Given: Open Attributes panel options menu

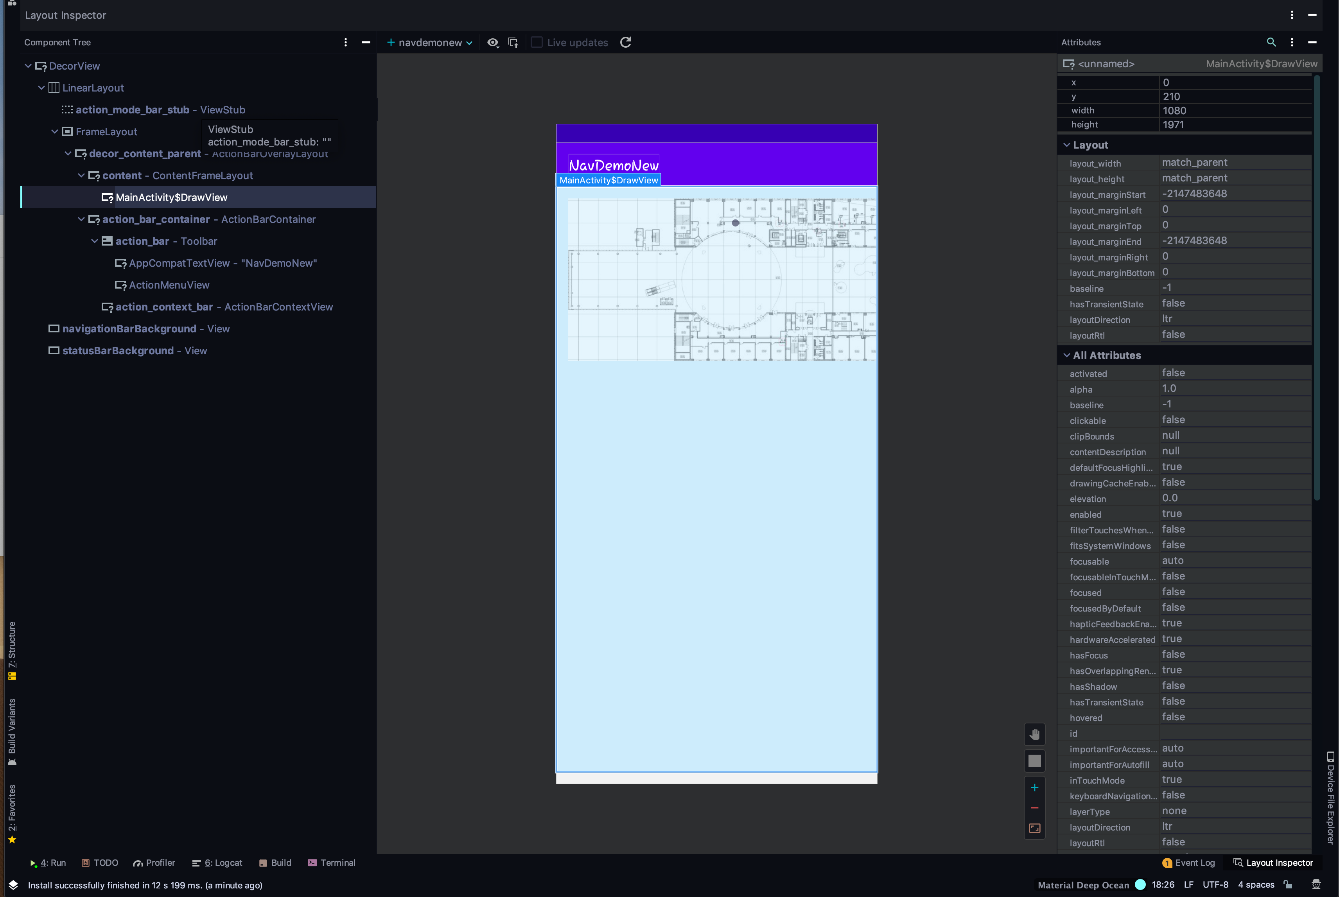Looking at the screenshot, I should (x=1292, y=42).
